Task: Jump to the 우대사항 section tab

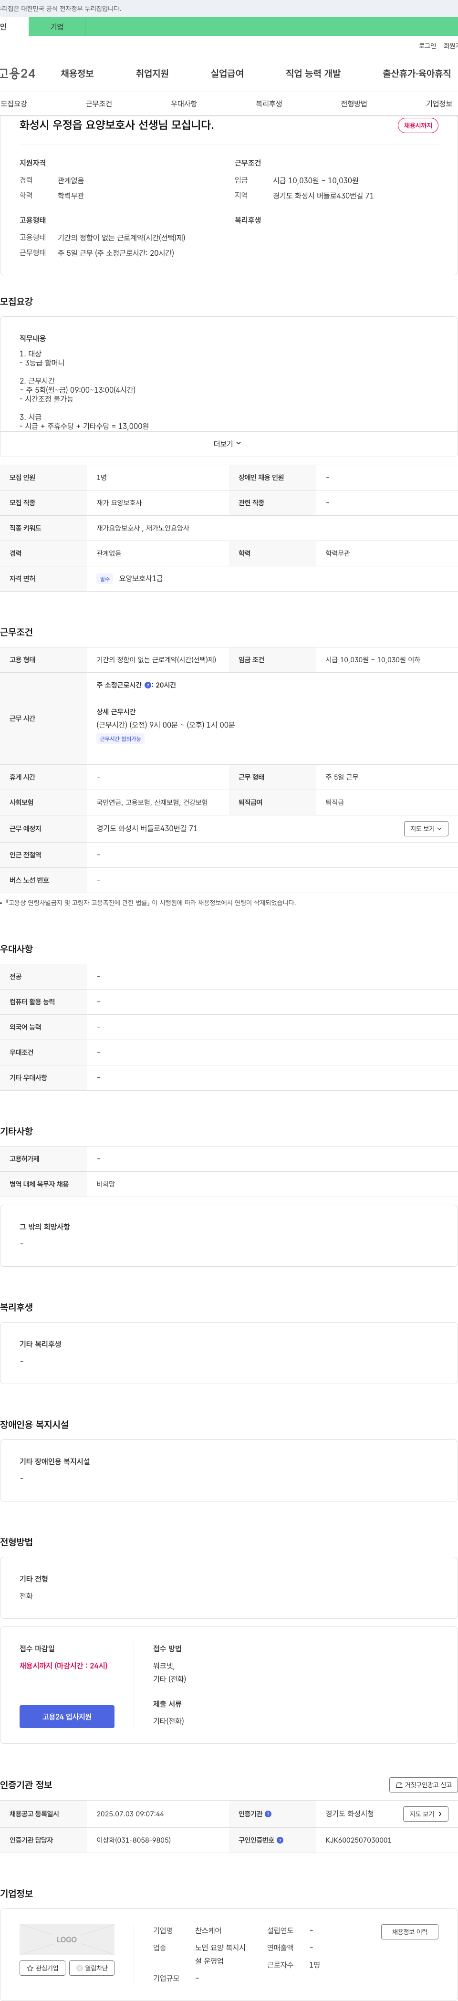Action: click(184, 104)
